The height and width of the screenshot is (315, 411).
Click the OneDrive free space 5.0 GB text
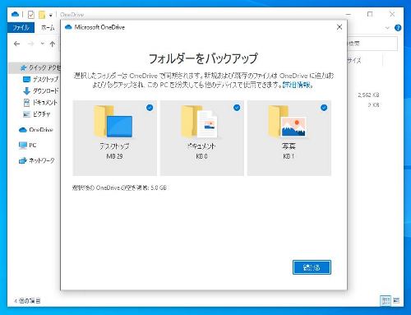(x=119, y=188)
